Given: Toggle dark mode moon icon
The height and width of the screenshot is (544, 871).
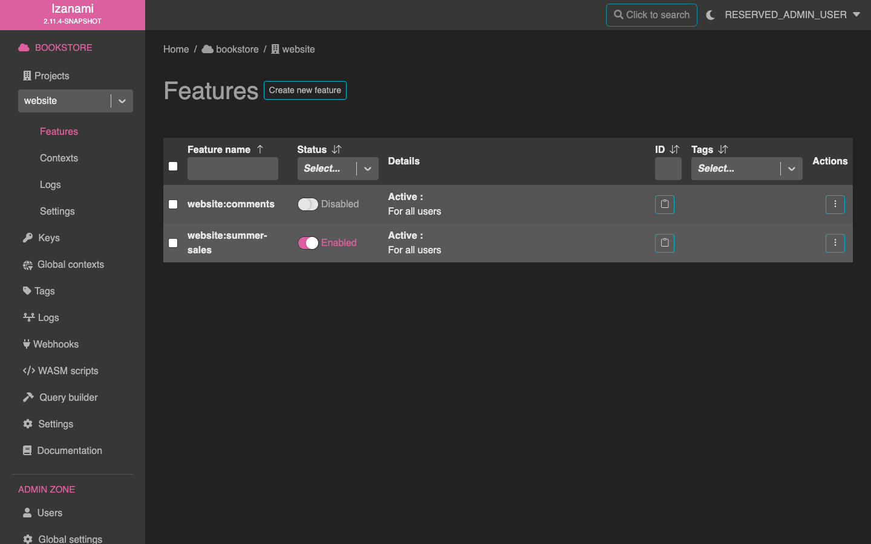Looking at the screenshot, I should tap(710, 15).
